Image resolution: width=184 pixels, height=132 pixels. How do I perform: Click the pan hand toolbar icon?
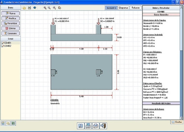(60, 8)
